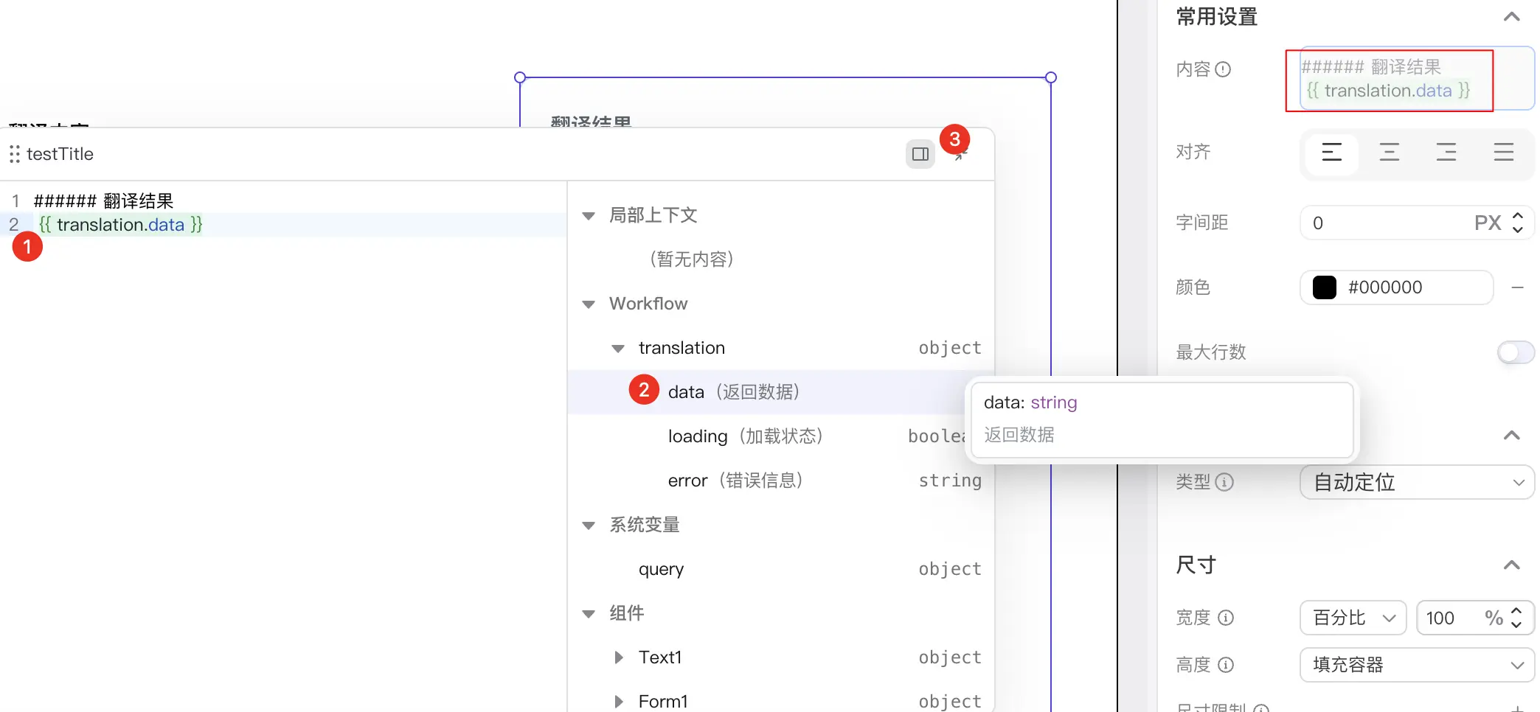Open the 自动定位 type dropdown
The height and width of the screenshot is (712, 1540).
coord(1417,482)
